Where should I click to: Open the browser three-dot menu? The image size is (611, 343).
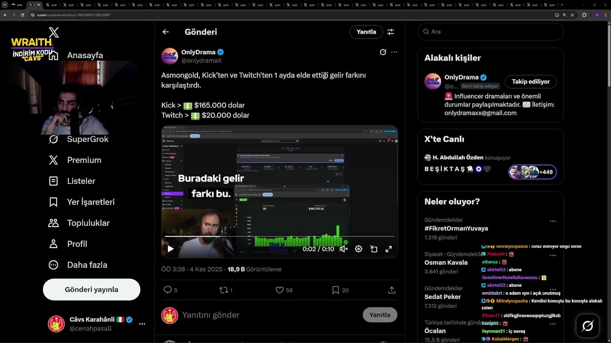pos(606,15)
